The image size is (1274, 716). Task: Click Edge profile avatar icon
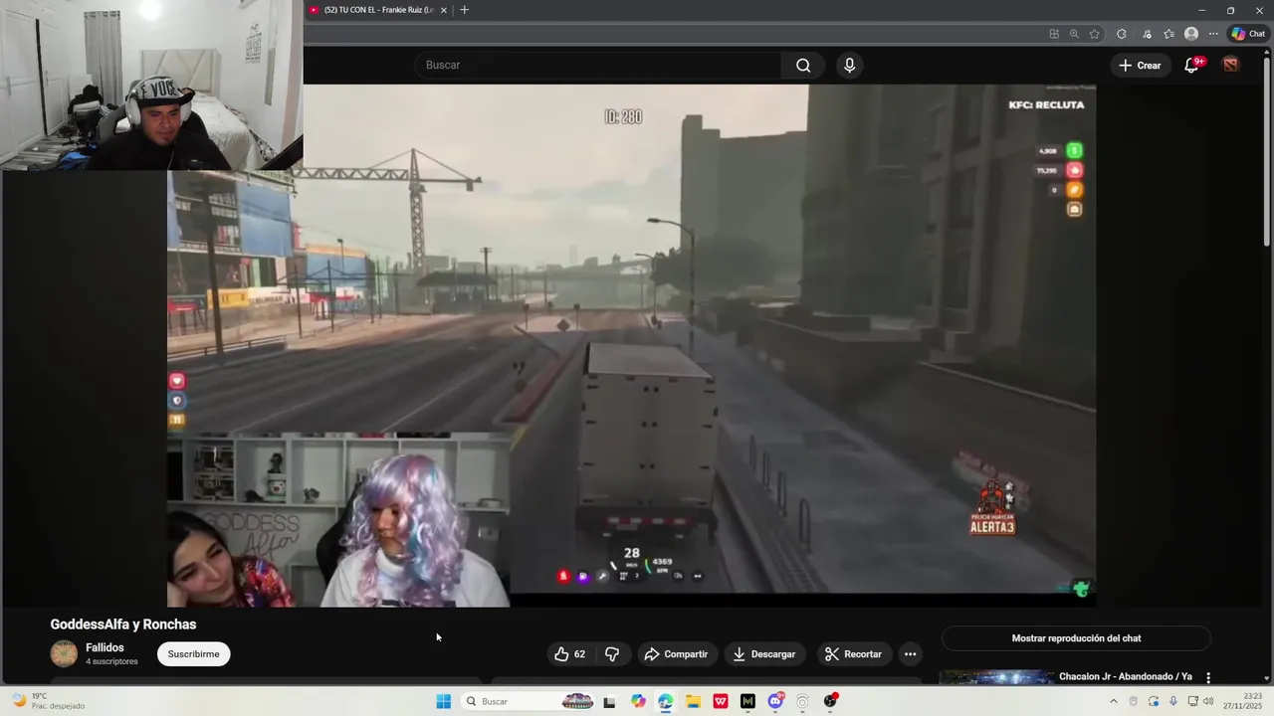click(x=1191, y=34)
